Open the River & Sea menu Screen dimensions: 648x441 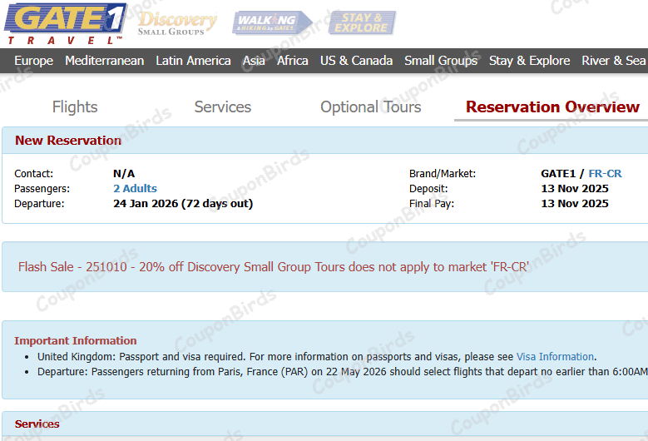pyautogui.click(x=613, y=61)
